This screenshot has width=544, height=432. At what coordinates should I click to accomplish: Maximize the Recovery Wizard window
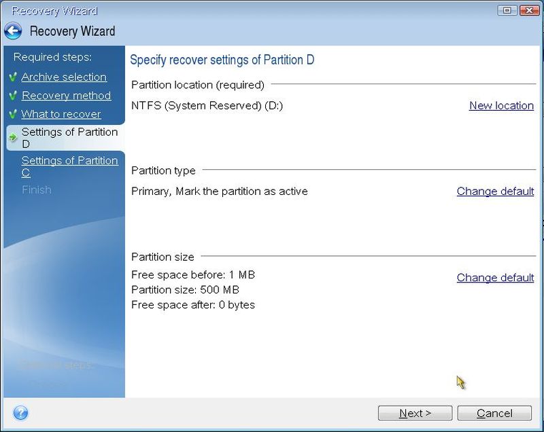tap(507, 10)
